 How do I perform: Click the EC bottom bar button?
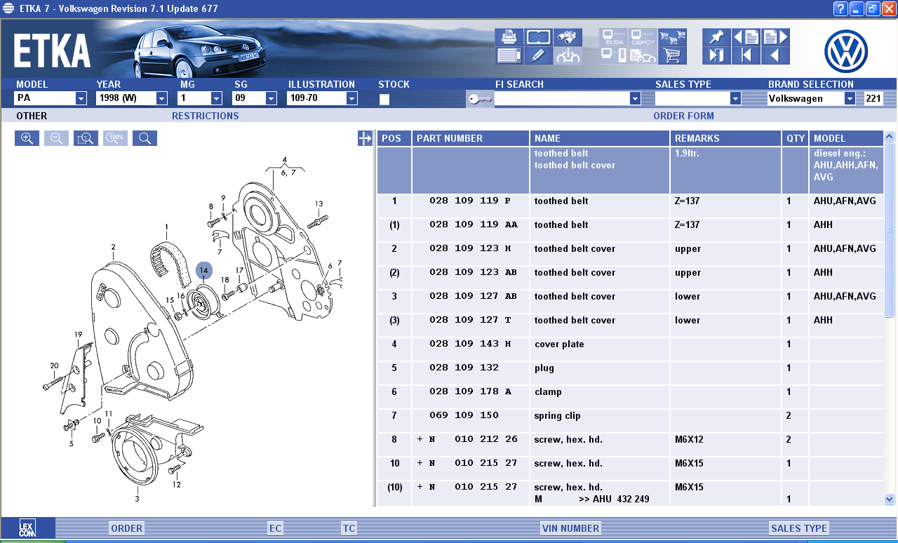click(276, 528)
